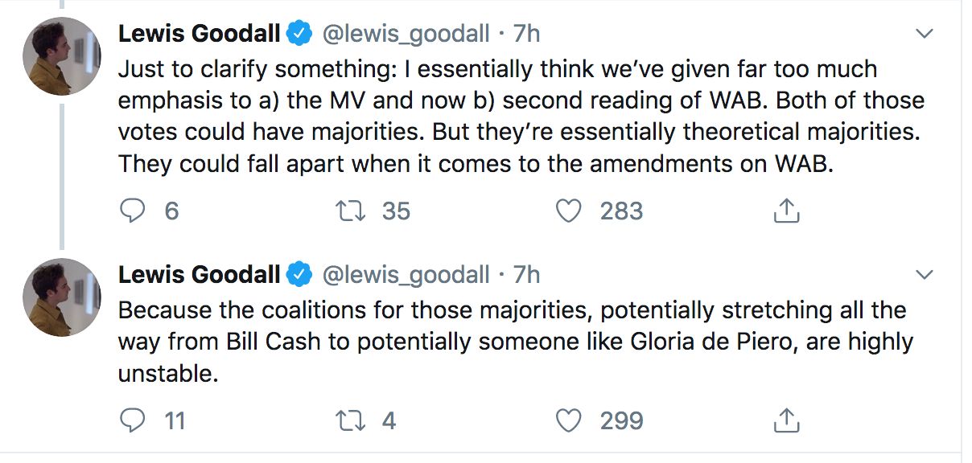Like the tweet with 283 likes

pyautogui.click(x=569, y=211)
